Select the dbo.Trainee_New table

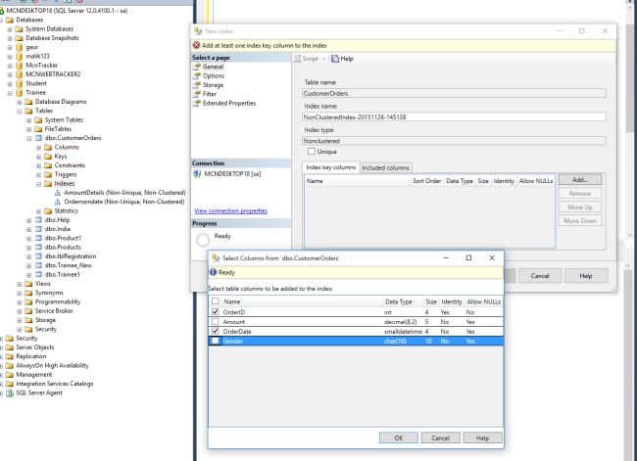coord(69,265)
